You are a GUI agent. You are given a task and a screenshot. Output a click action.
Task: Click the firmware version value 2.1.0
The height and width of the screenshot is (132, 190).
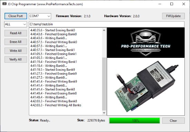[87, 16]
